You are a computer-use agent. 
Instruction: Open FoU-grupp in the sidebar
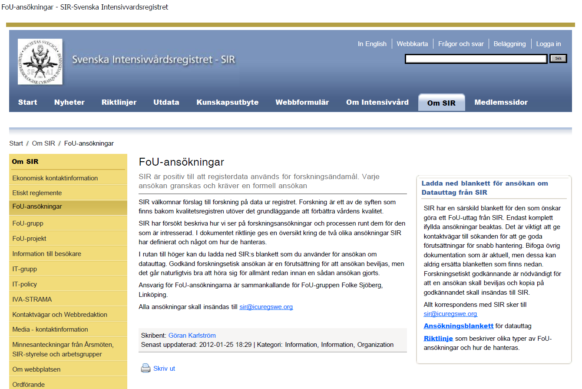pos(28,223)
